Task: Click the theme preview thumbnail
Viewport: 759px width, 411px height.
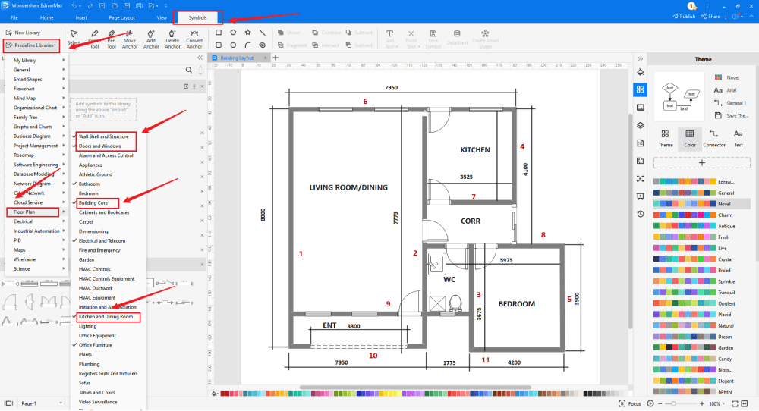Action: click(679, 97)
